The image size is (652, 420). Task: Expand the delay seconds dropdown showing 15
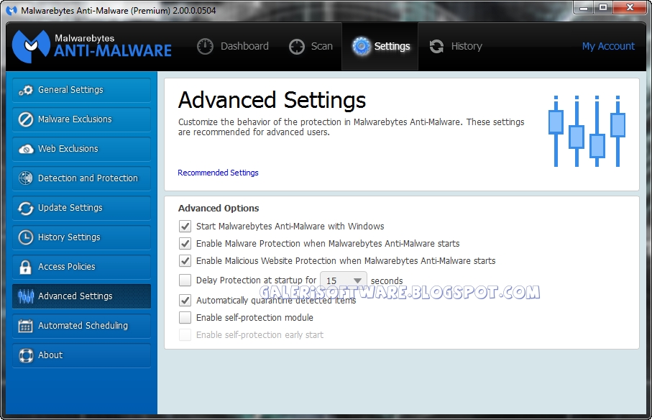344,280
